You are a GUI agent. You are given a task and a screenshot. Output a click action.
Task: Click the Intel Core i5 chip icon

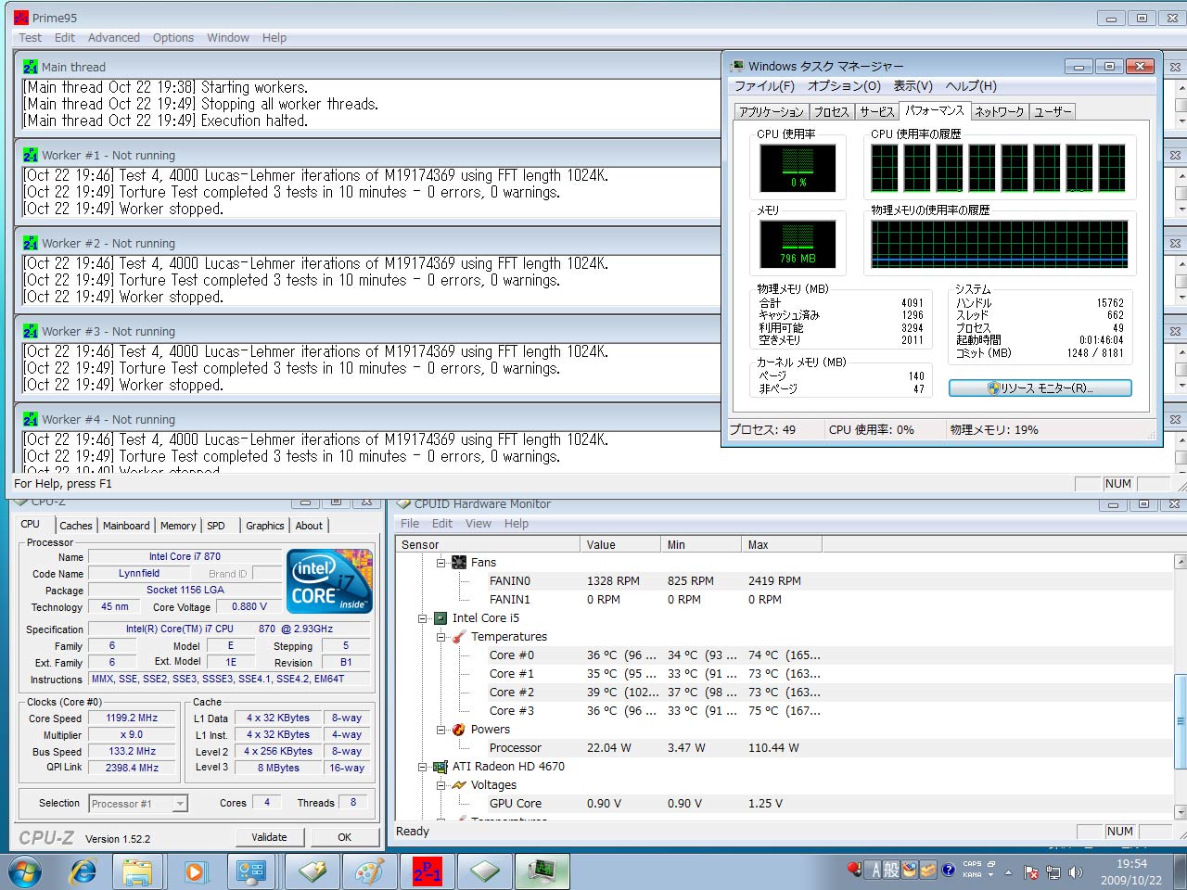coord(440,618)
